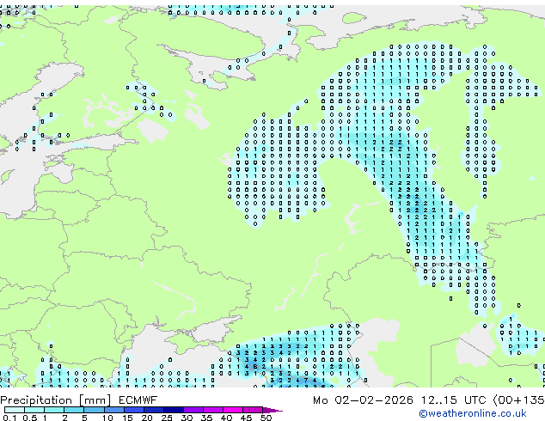The image size is (545, 421).
Task: Click the '10' legend scale value
Action: tap(107, 418)
